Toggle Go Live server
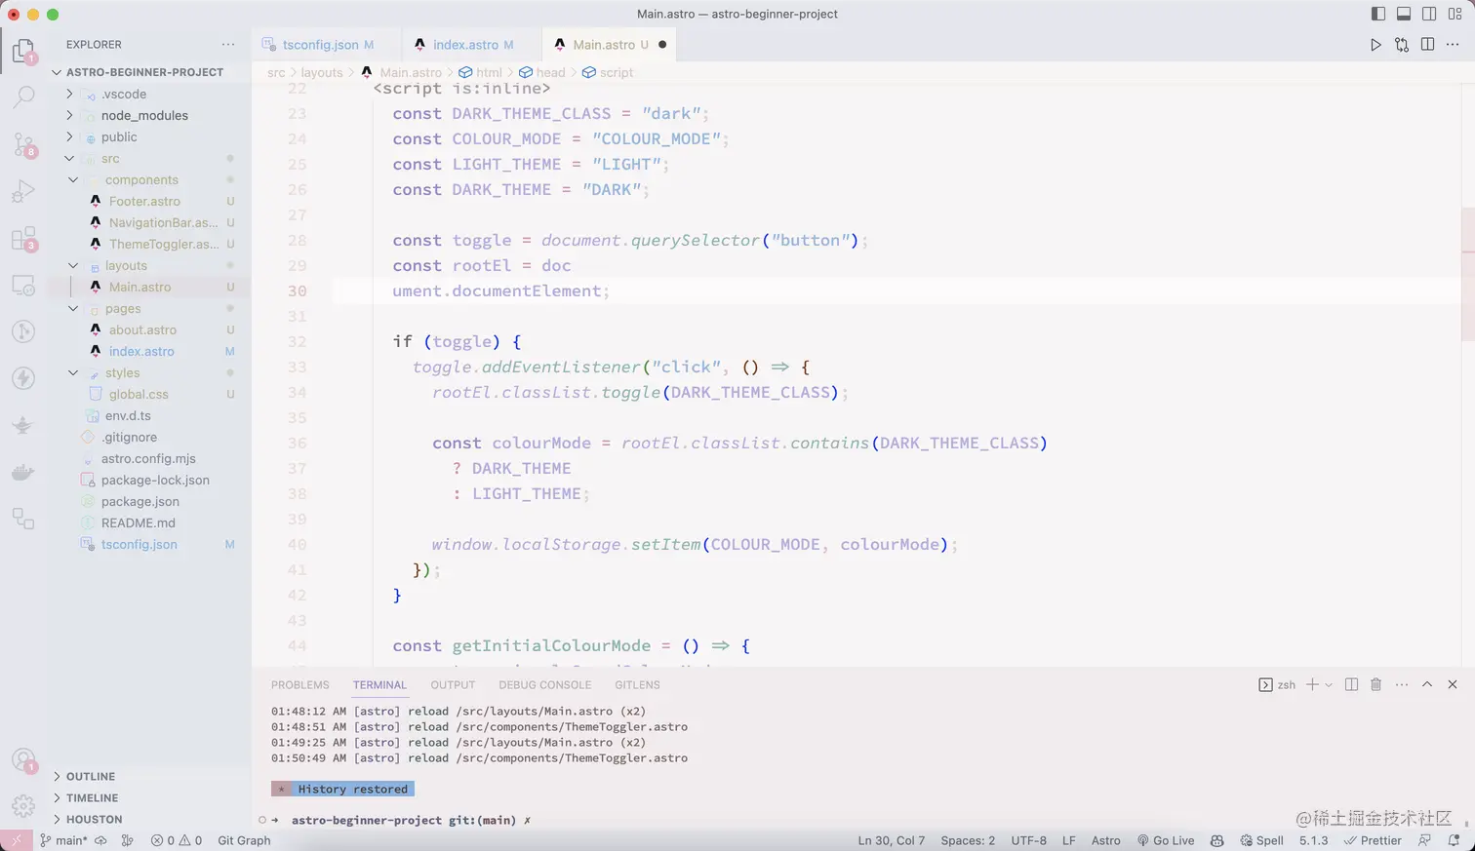Viewport: 1475px width, 851px height. click(x=1166, y=840)
